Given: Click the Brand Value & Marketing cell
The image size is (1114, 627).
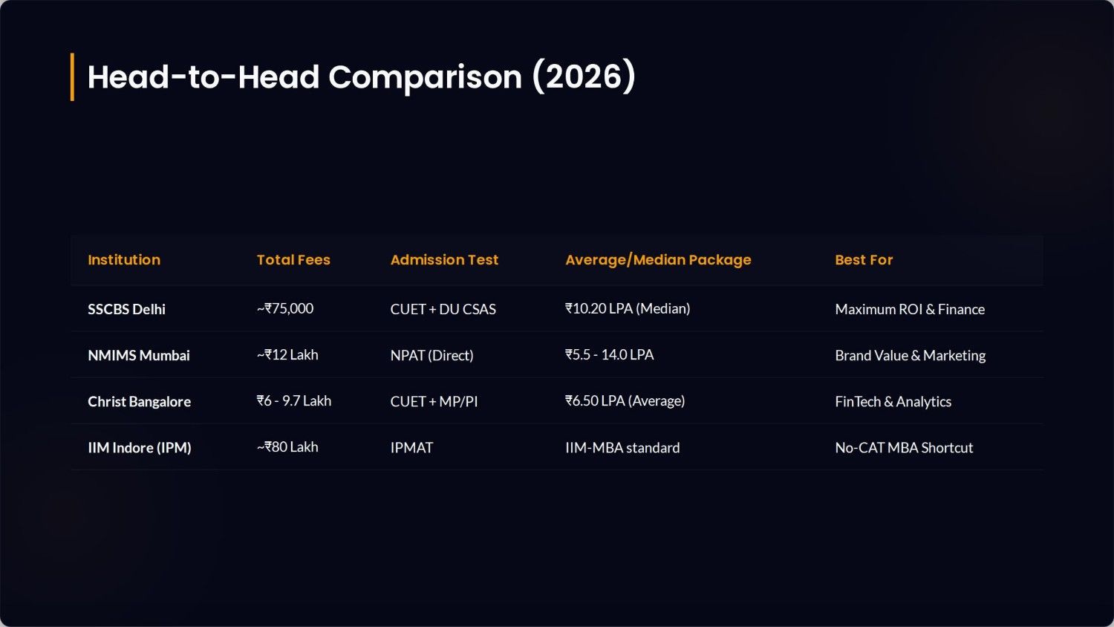Looking at the screenshot, I should coord(911,355).
